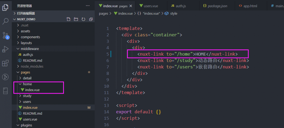
Task: Switch to the app.html tab
Action: pyautogui.click(x=250, y=6)
